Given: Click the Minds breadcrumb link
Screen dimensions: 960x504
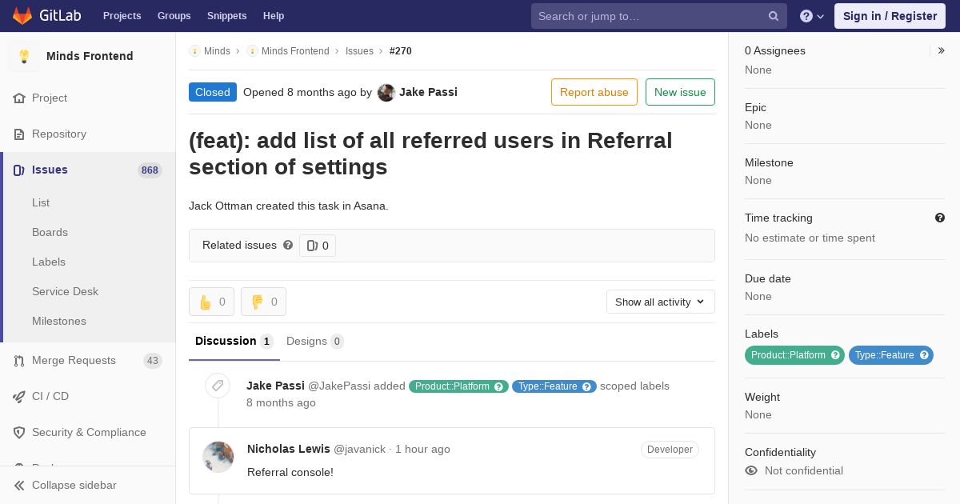Looking at the screenshot, I should pyautogui.click(x=217, y=50).
